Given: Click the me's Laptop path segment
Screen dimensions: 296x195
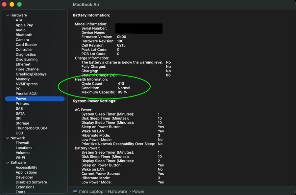Looking at the screenshot, I should [x=91, y=191].
